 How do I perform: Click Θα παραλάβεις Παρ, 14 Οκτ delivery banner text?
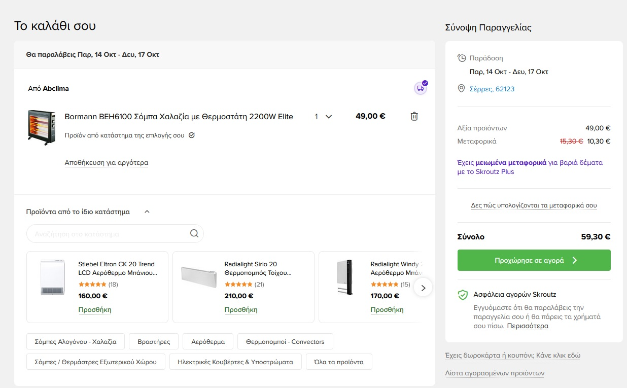93,54
